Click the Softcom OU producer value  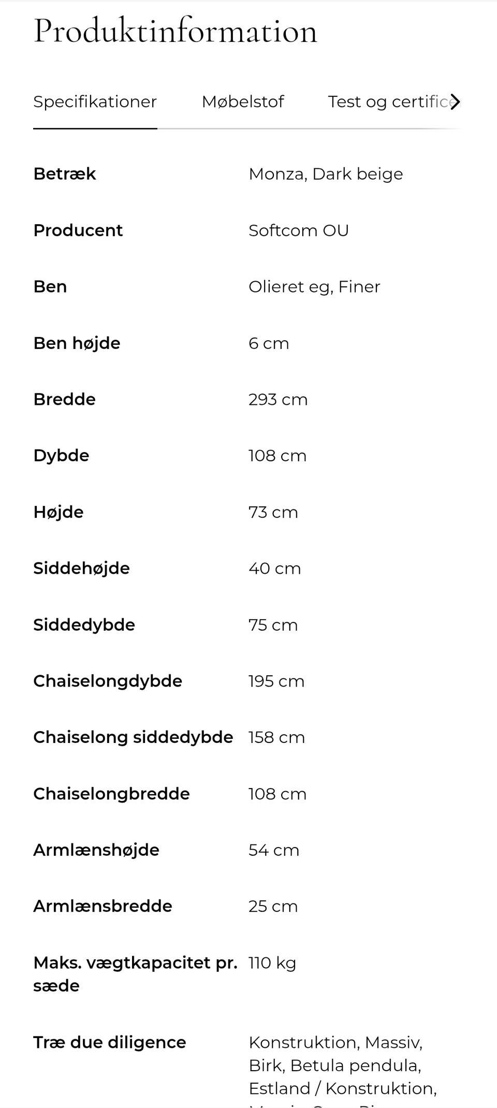click(x=298, y=230)
